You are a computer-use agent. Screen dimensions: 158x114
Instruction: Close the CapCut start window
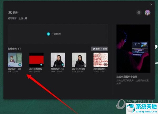pos(151,4)
